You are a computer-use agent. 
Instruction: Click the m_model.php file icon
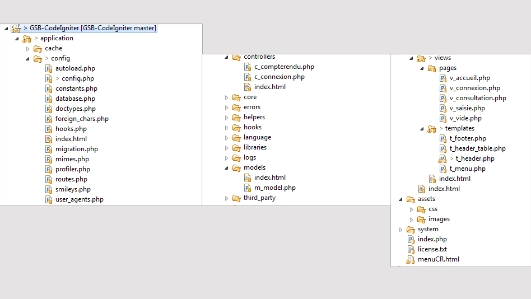click(248, 188)
